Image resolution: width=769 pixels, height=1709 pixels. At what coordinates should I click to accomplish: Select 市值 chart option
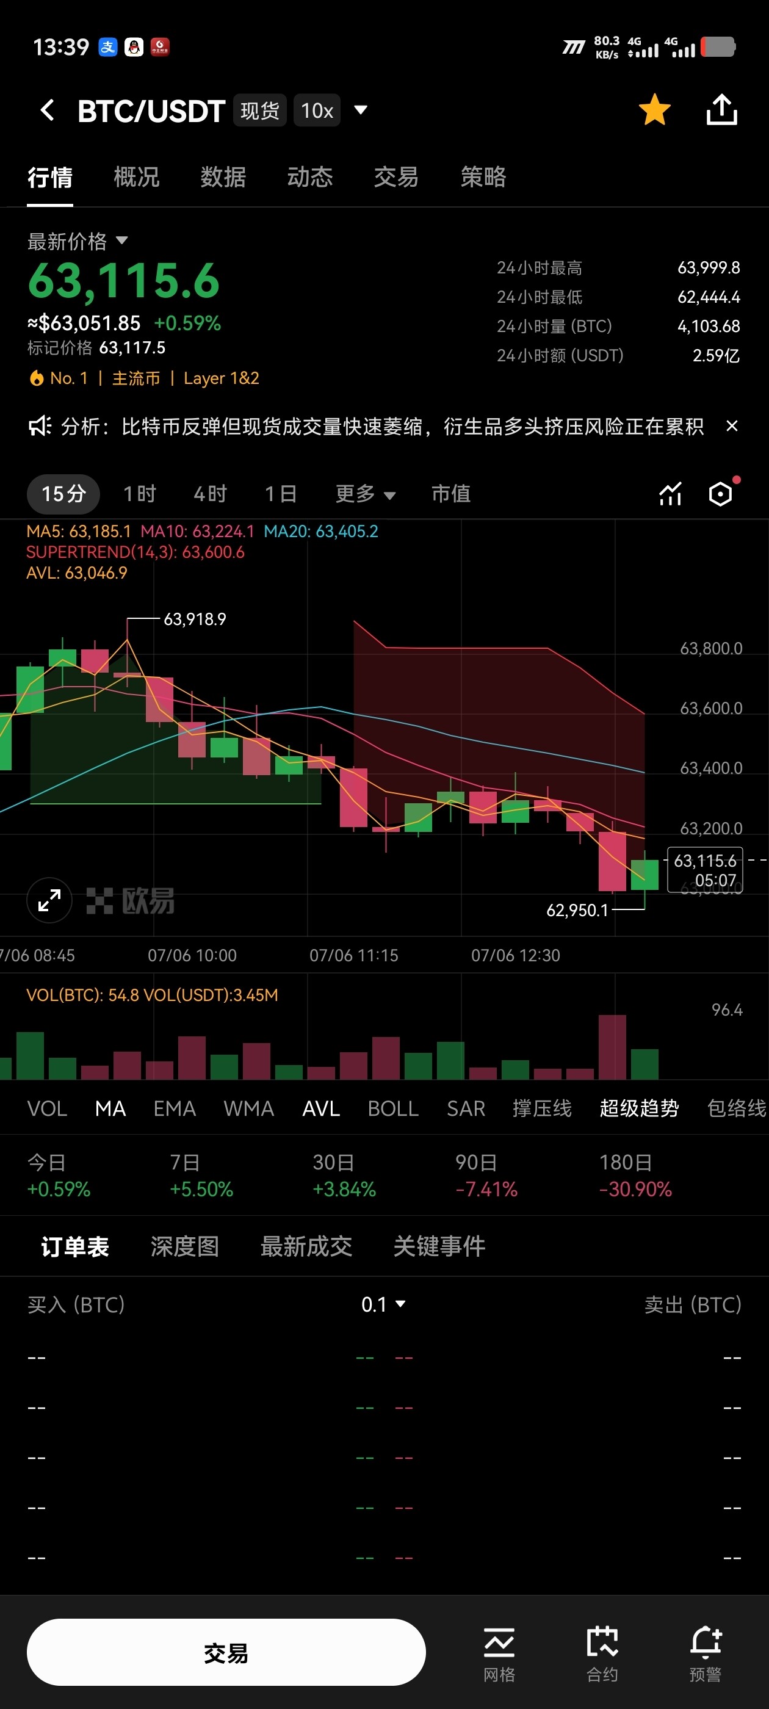tap(451, 494)
